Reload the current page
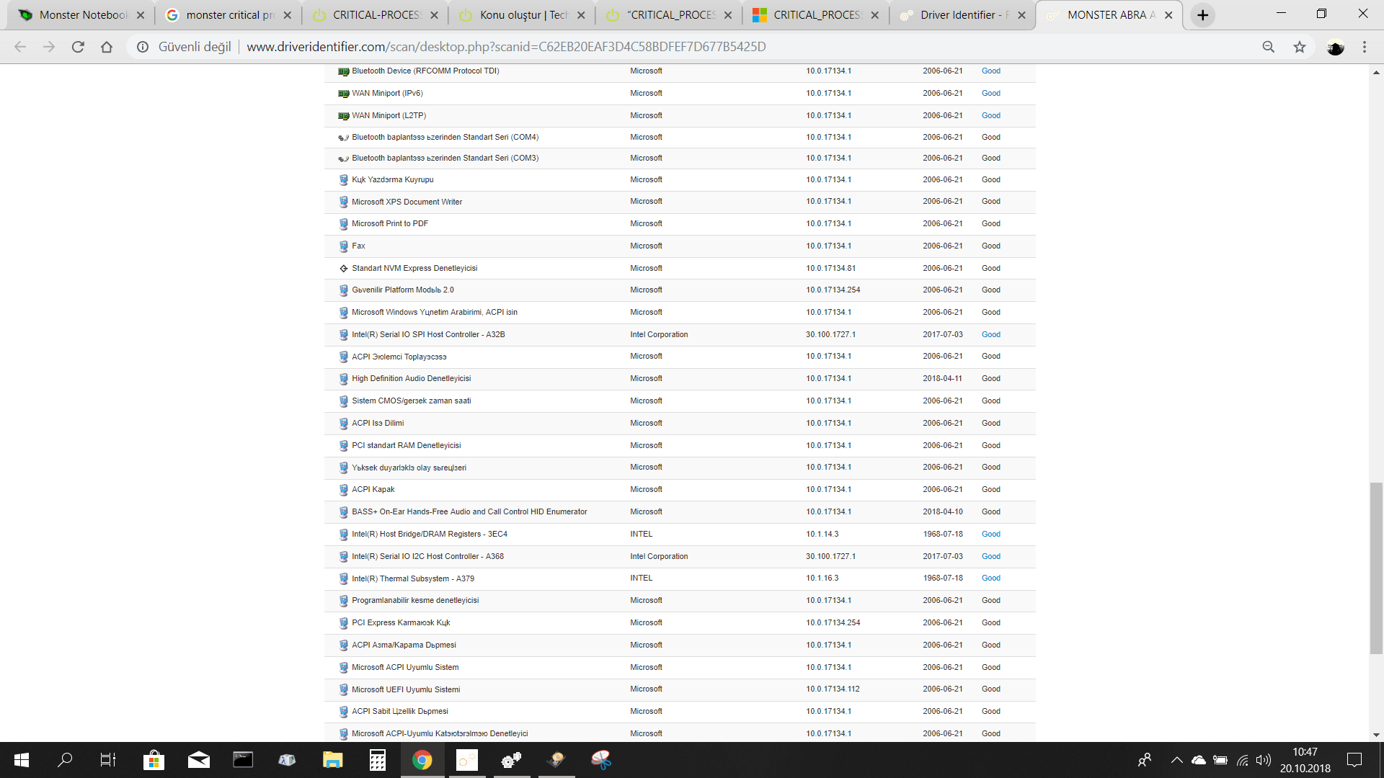1384x778 pixels. [78, 47]
